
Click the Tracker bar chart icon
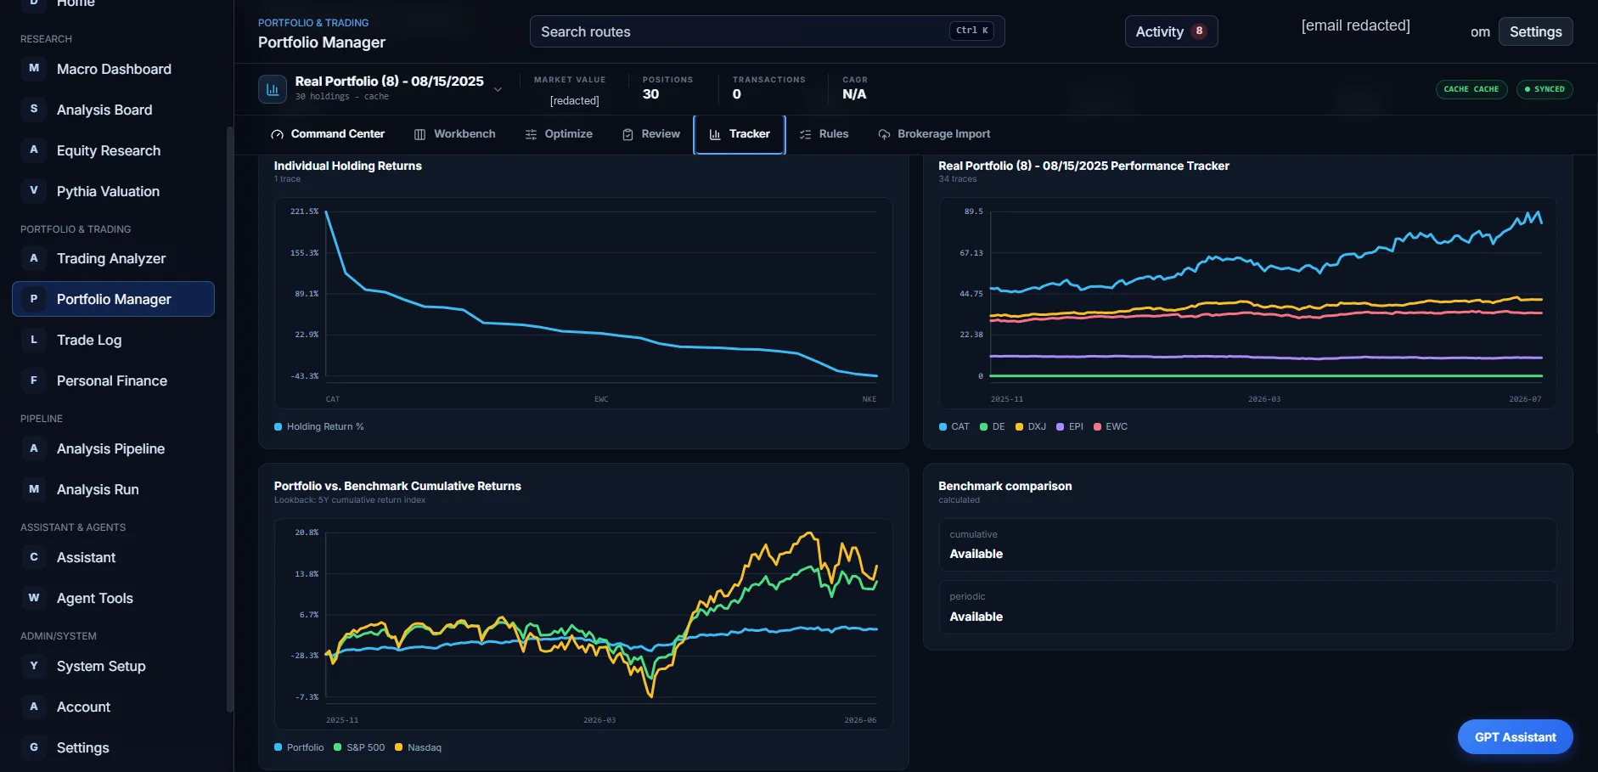[715, 134]
